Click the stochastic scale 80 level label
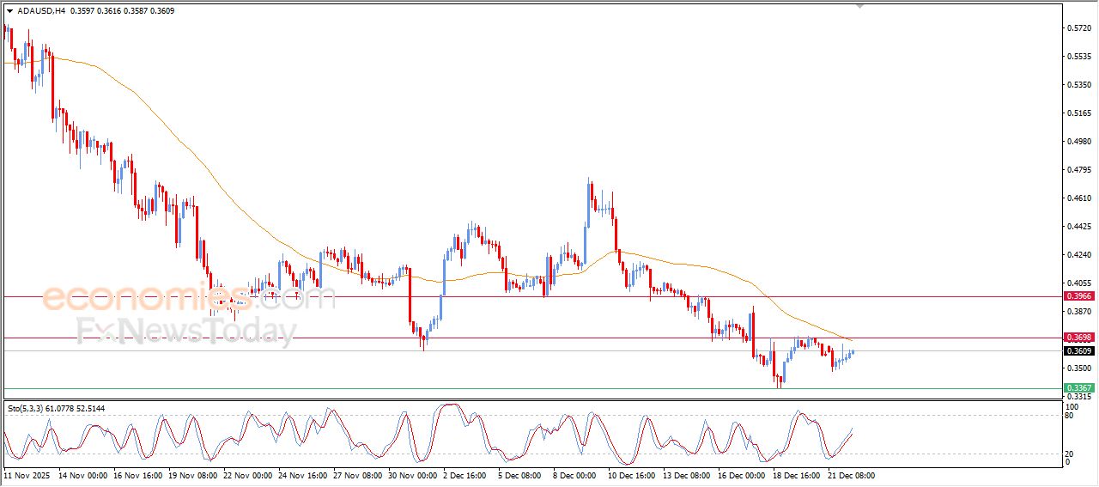 1069,416
